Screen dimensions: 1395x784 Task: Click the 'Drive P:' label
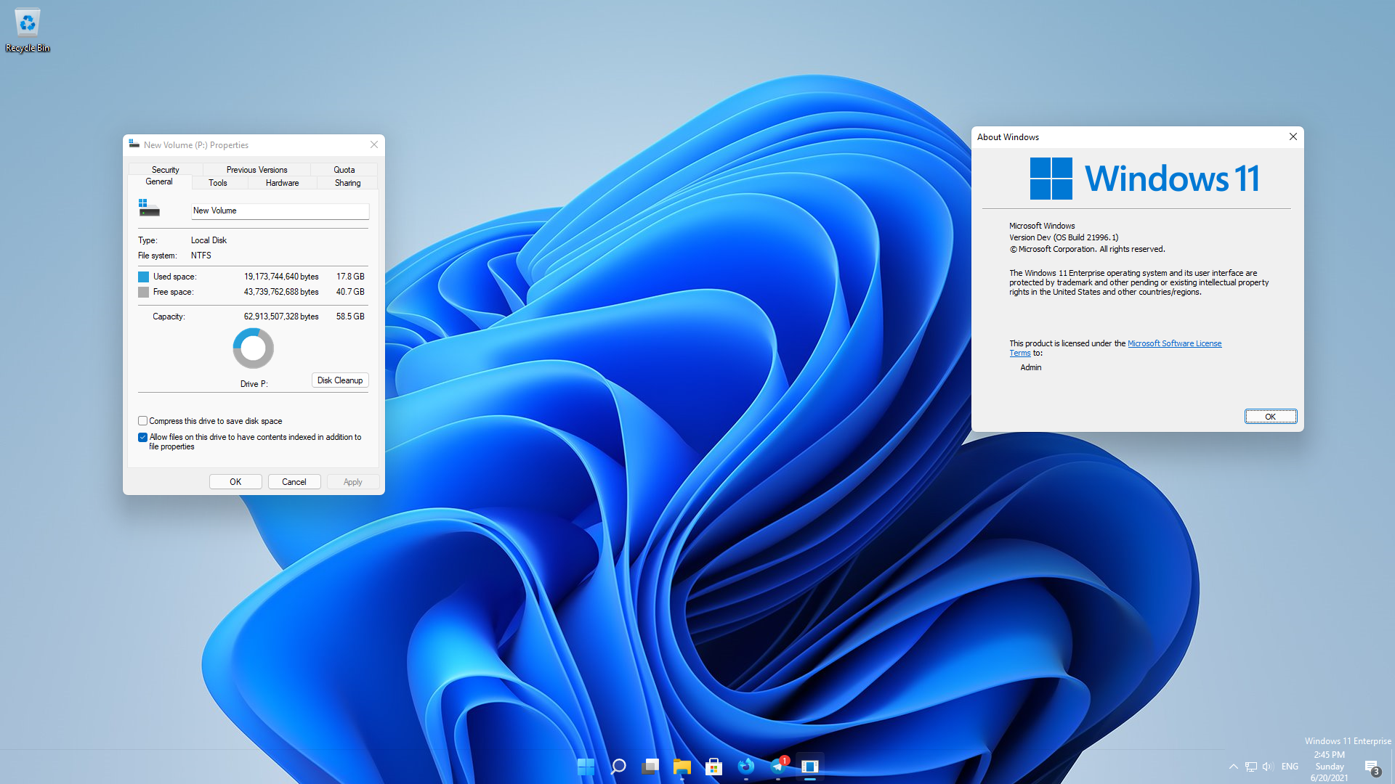[x=254, y=384]
